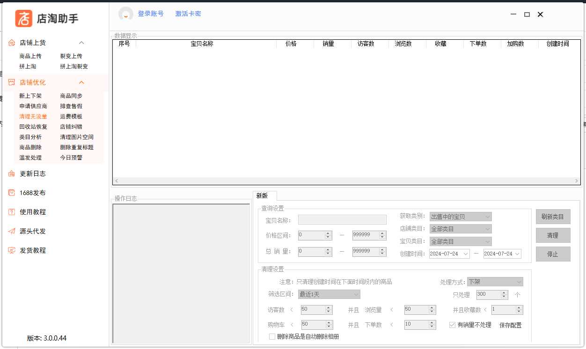586x349 pixels.
Task: Click the 发货教程 icon in sidebar
Action: (x=12, y=250)
